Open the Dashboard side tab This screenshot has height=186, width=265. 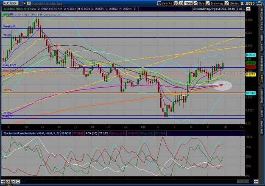tap(262, 96)
